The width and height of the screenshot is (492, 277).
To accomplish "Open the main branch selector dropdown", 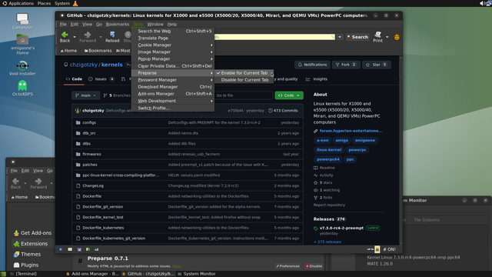I will pos(85,95).
